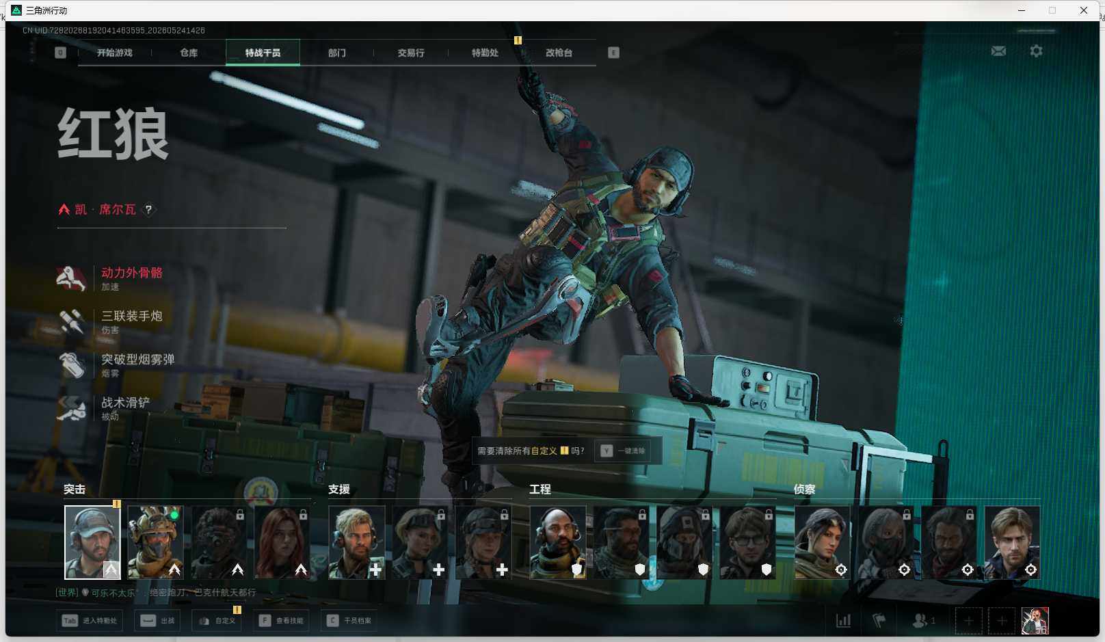Click the world chat message line
This screenshot has height=642, width=1105.
(156, 593)
